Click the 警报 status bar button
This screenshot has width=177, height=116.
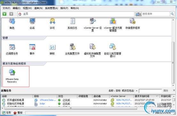click(18, 113)
